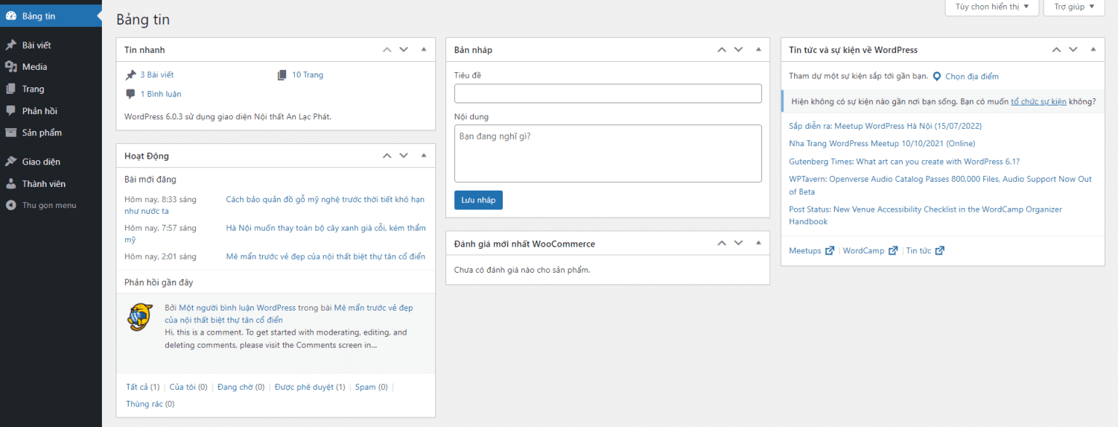Click the pushpin icon beside 3 Bài viết
The width and height of the screenshot is (1118, 427).
pos(130,75)
